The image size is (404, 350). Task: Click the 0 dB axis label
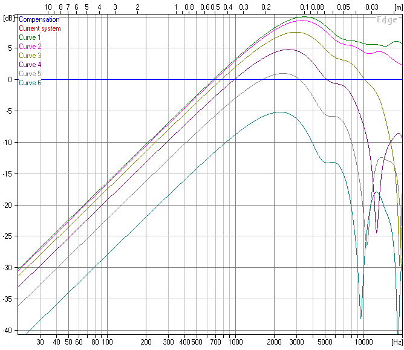pyautogui.click(x=10, y=80)
